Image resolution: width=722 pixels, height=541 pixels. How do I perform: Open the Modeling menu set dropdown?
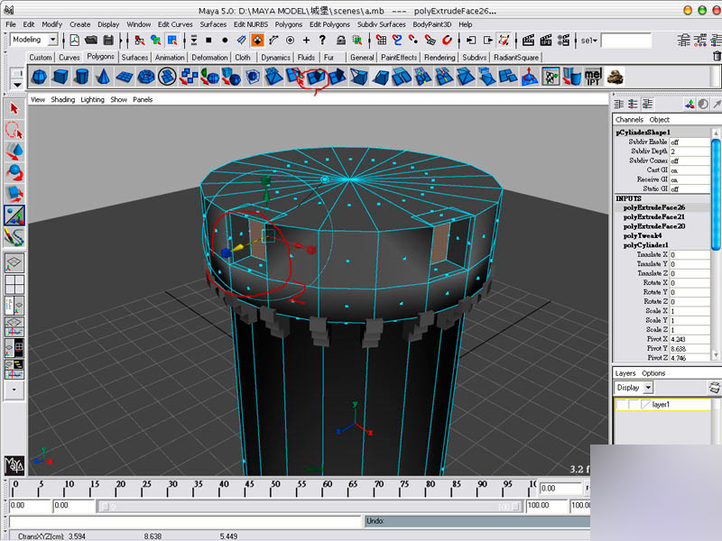point(53,40)
